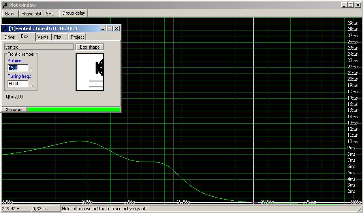Screen dimensions: 363x213
Task: Switch to the Vents tab
Action: 43,37
